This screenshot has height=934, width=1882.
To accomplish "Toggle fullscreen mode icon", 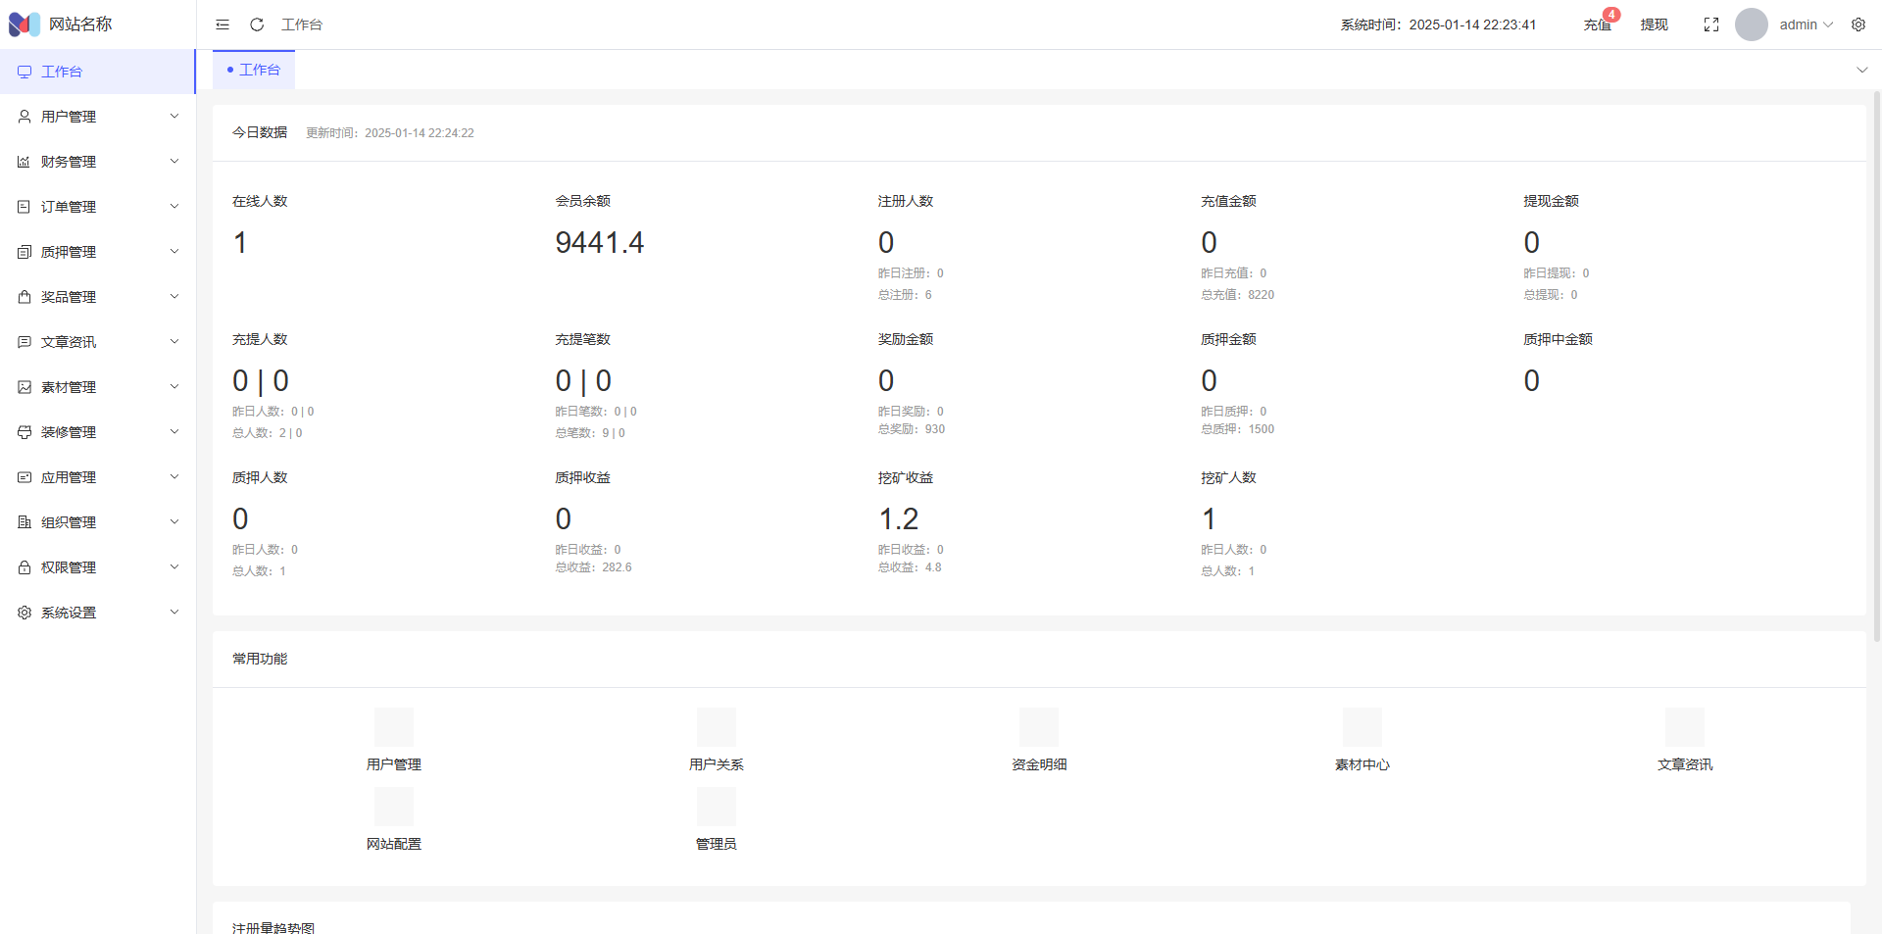I will pos(1710,25).
